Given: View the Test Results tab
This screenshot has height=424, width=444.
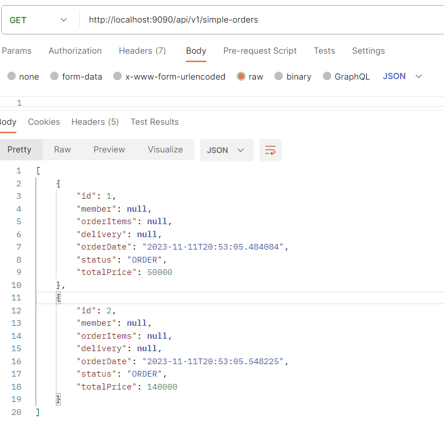Looking at the screenshot, I should pyautogui.click(x=154, y=122).
